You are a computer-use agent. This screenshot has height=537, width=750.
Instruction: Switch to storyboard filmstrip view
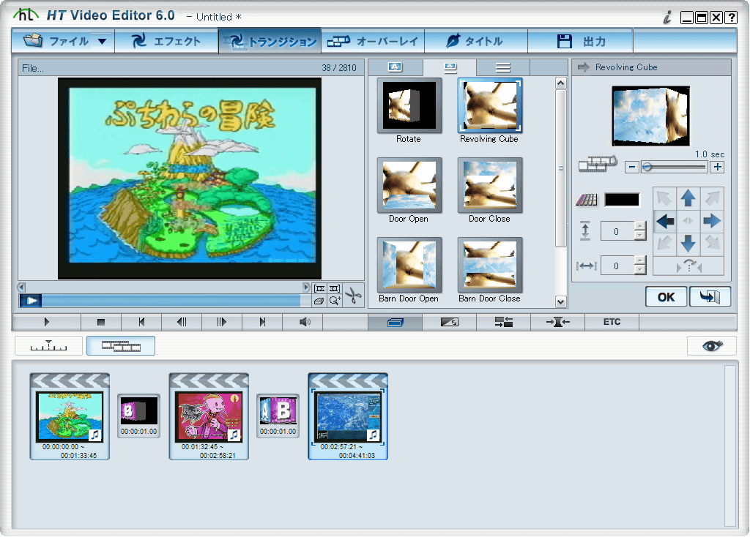[x=121, y=345]
